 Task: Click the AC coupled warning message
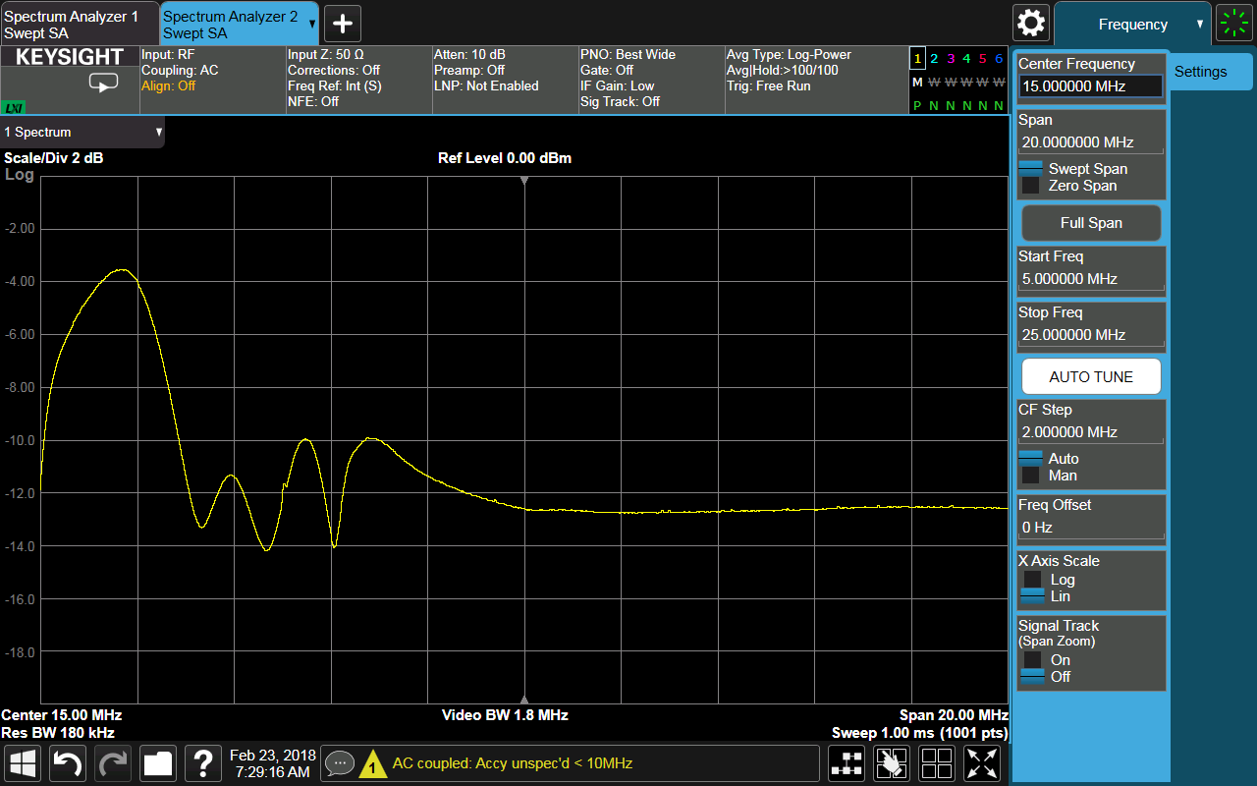tap(513, 763)
